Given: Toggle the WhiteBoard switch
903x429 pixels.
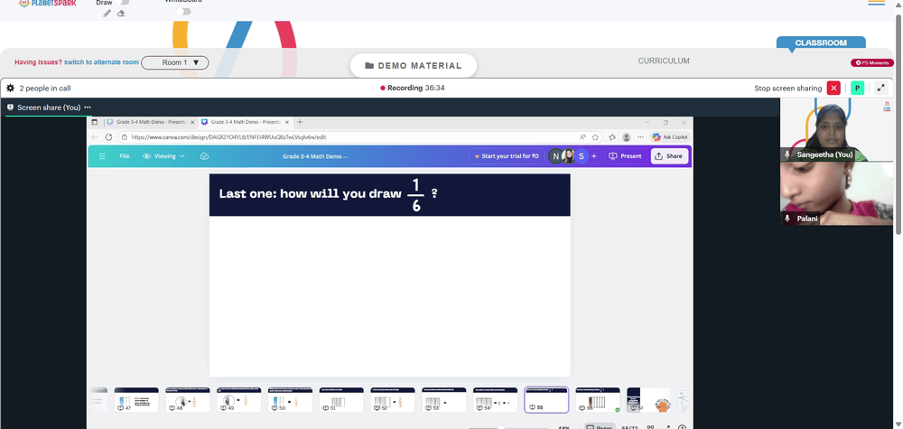Looking at the screenshot, I should pyautogui.click(x=184, y=12).
